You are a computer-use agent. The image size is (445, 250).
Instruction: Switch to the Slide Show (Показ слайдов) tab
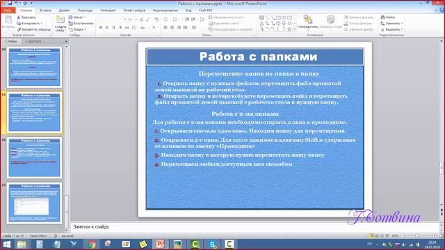click(x=134, y=10)
